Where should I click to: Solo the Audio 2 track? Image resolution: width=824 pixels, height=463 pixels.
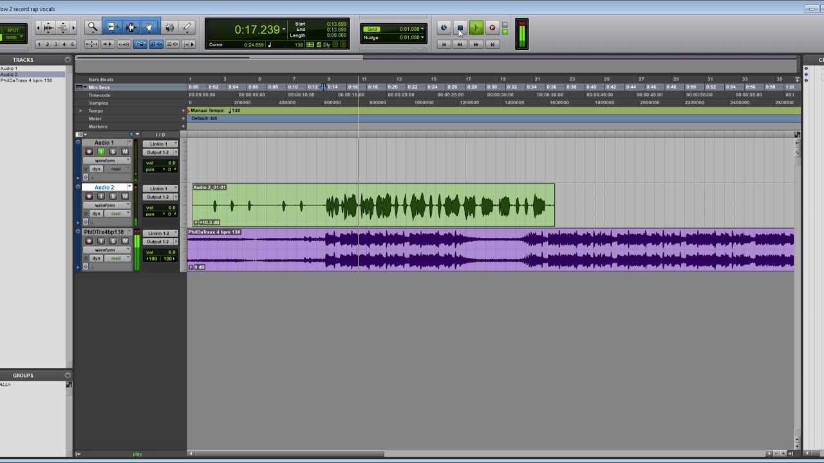[113, 196]
